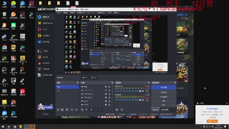Close the YY游戏 popup window
229x129 pixels.
pos(227,103)
